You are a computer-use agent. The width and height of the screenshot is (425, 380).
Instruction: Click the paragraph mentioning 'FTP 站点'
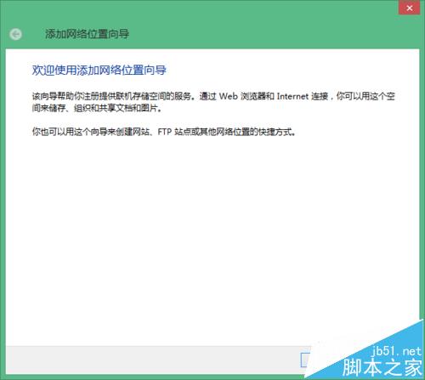tap(164, 132)
